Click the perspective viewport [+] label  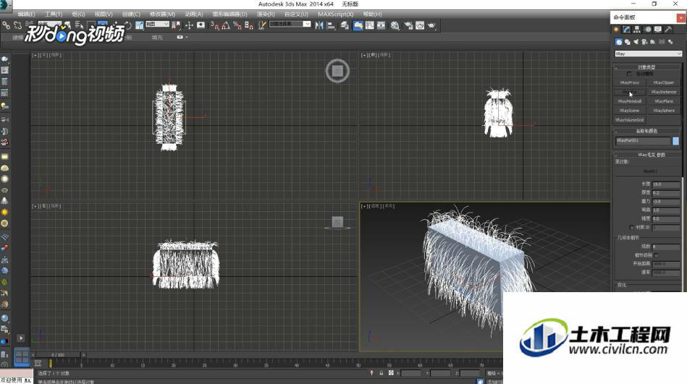point(364,206)
